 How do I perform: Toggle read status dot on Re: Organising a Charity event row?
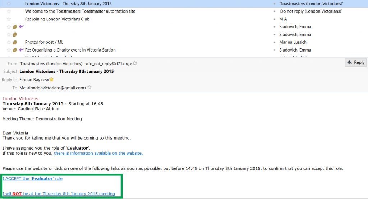(x=275, y=50)
